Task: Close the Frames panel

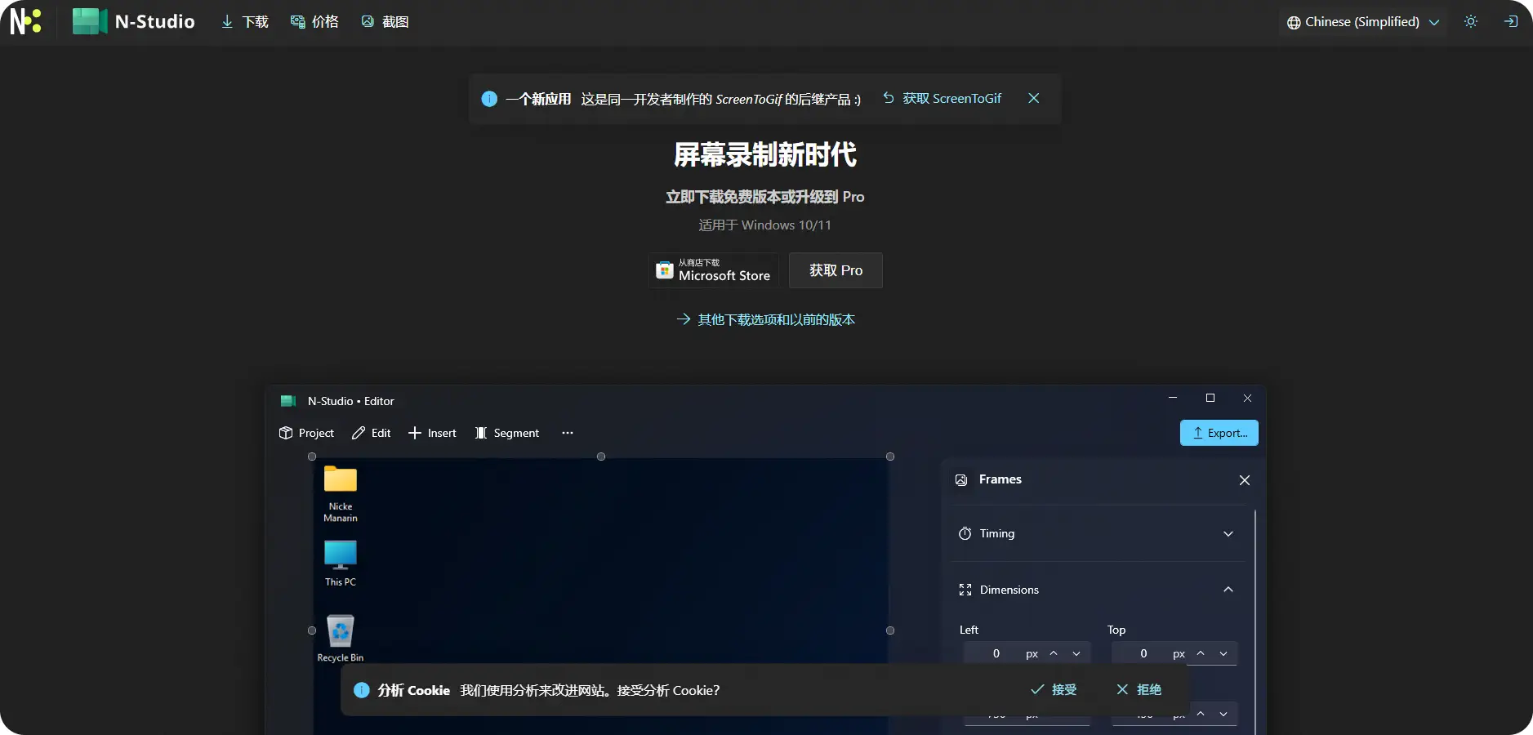Action: pyautogui.click(x=1244, y=480)
